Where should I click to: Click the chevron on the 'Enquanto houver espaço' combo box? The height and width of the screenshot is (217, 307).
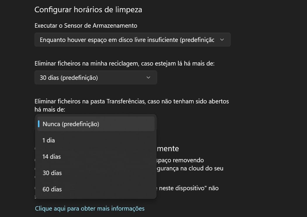pyautogui.click(x=222, y=40)
